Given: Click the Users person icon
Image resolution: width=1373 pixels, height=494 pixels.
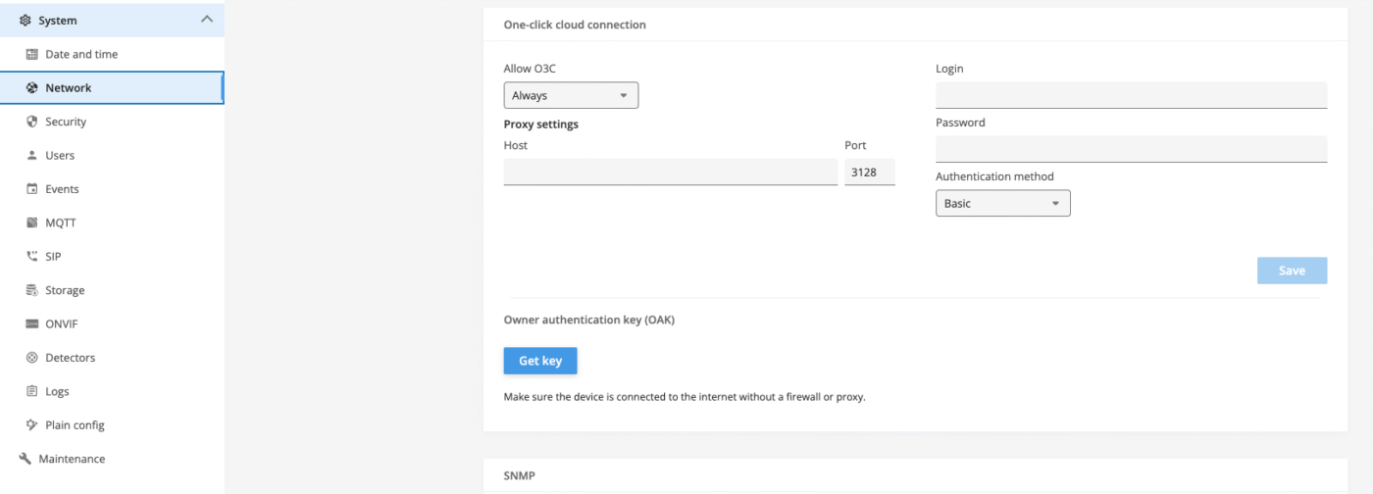Looking at the screenshot, I should (31, 156).
